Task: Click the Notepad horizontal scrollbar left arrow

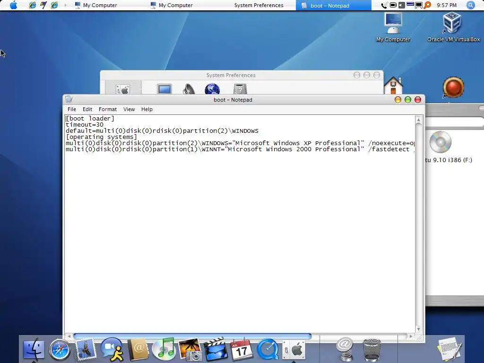Action: click(69, 336)
